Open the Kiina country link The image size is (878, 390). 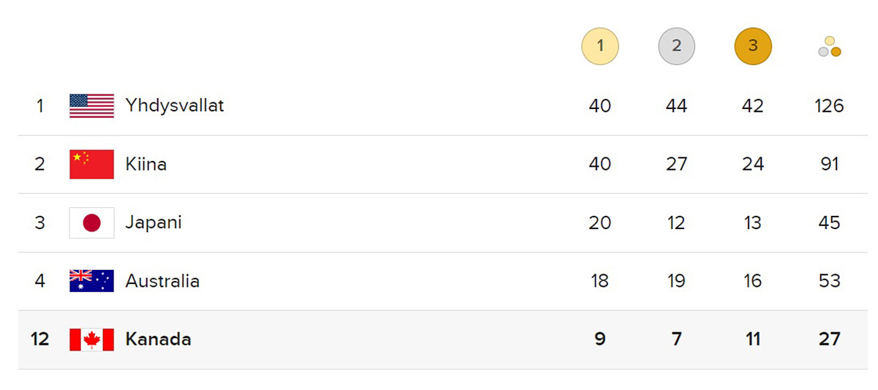tap(146, 164)
